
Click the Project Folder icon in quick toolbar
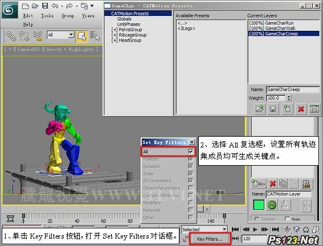tap(84, 6)
